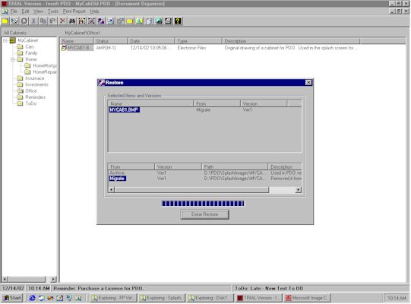Click the tree panel's left scroll arrow
This screenshot has height=304, width=411.
(x=5, y=279)
